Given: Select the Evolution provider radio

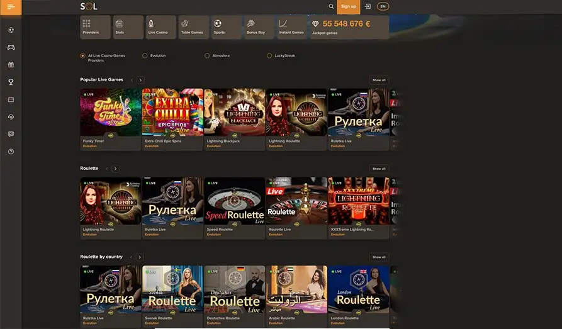Looking at the screenshot, I should click(x=145, y=55).
